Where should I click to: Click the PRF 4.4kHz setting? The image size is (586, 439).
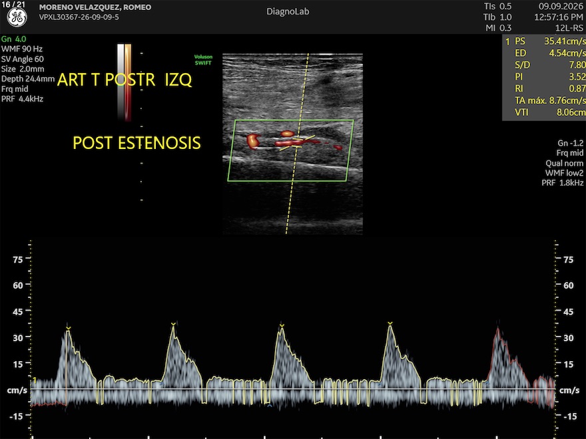(23, 99)
